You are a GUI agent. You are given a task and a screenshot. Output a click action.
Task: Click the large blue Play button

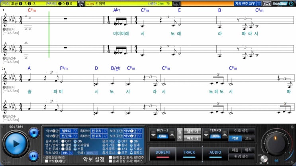[x=16, y=144]
